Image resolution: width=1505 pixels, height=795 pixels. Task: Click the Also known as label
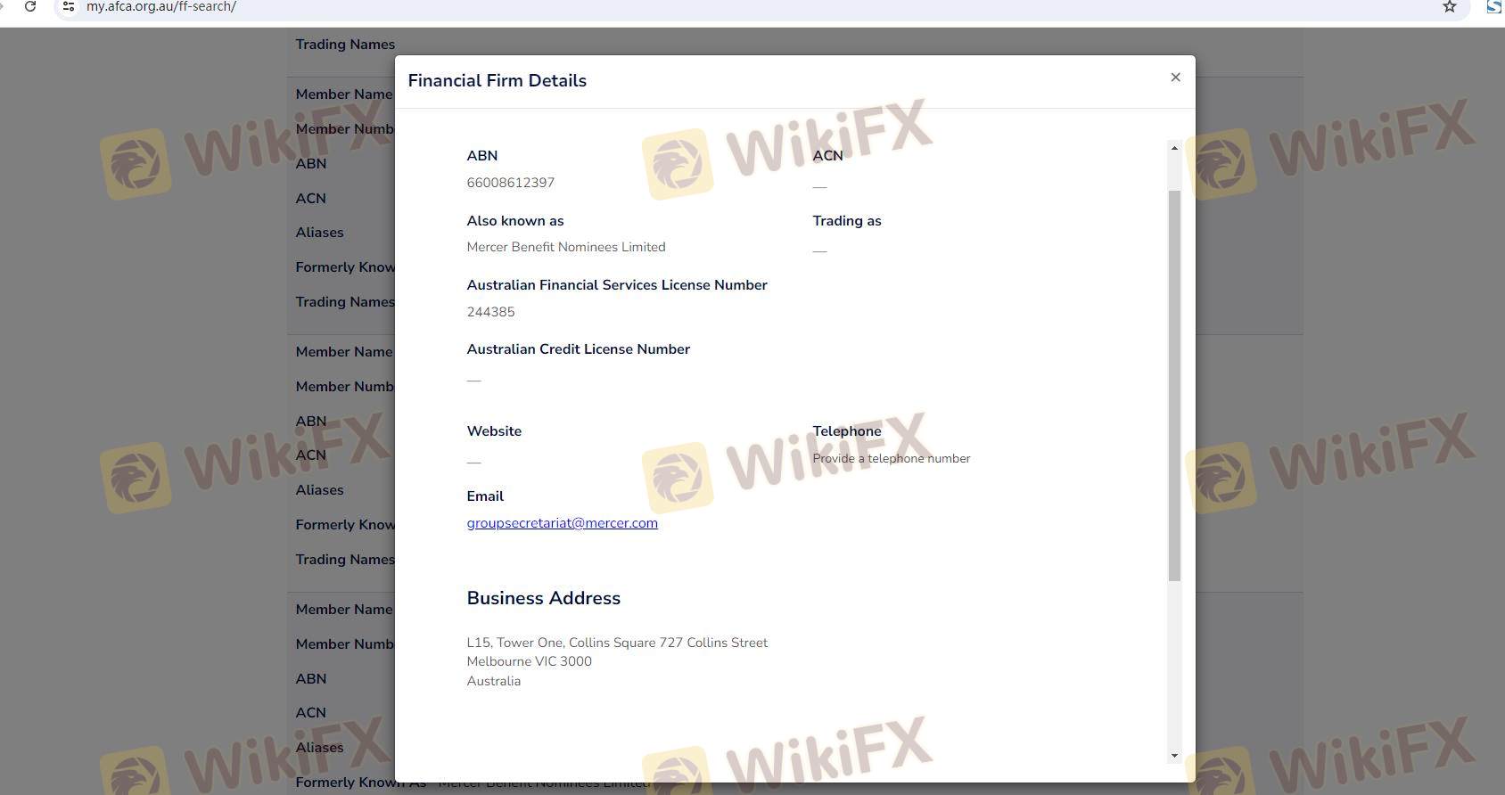coord(515,221)
